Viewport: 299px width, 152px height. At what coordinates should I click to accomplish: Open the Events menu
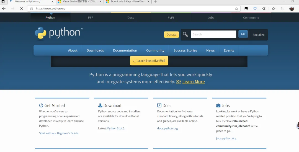[229, 50]
